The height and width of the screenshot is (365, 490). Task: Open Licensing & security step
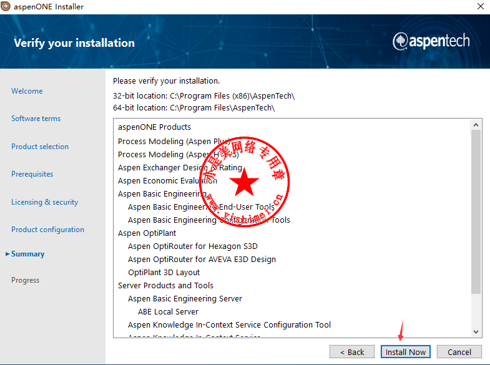point(45,202)
